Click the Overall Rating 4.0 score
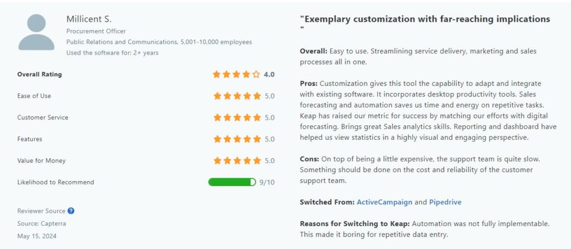The image size is (571, 249). point(269,75)
